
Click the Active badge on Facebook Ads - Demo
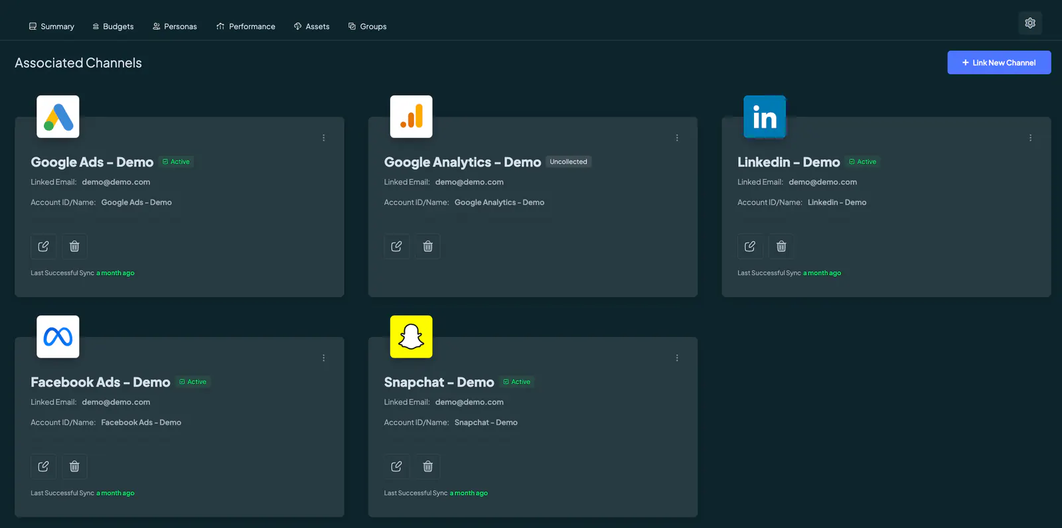(192, 382)
